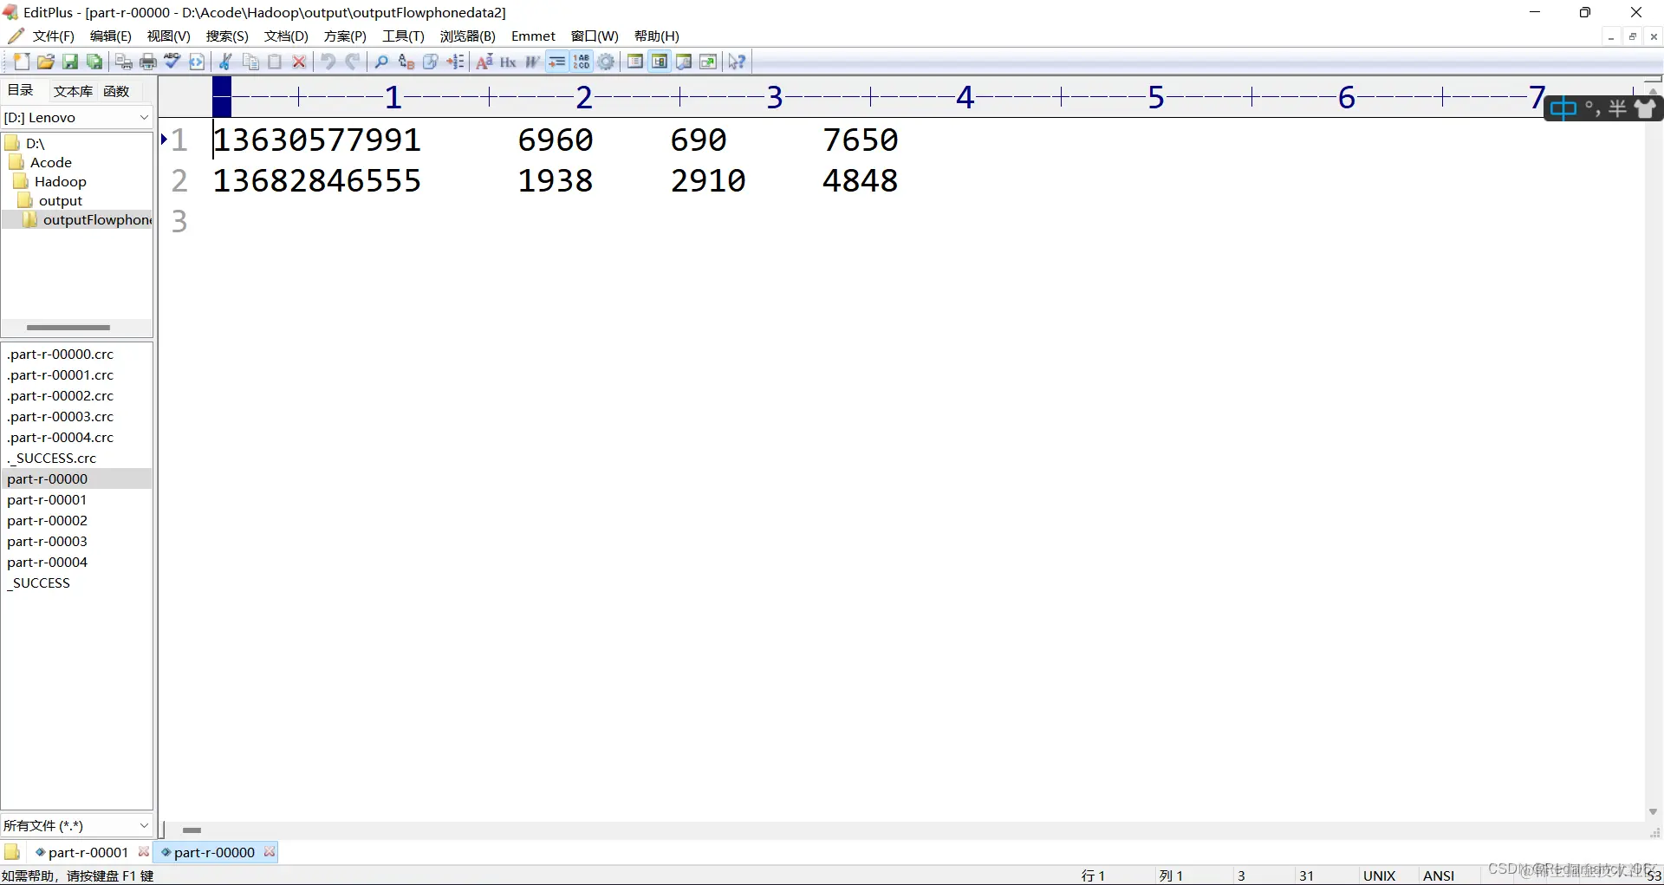
Task: Click the red X Delete icon
Action: click(x=299, y=62)
